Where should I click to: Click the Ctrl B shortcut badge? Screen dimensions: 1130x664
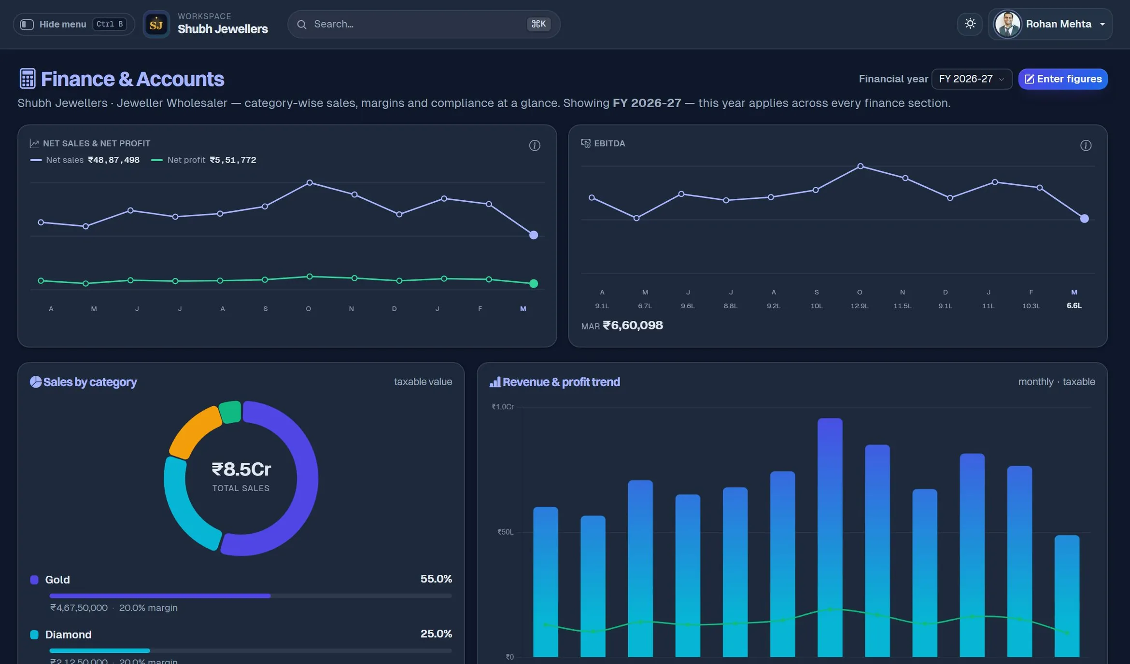tap(110, 24)
